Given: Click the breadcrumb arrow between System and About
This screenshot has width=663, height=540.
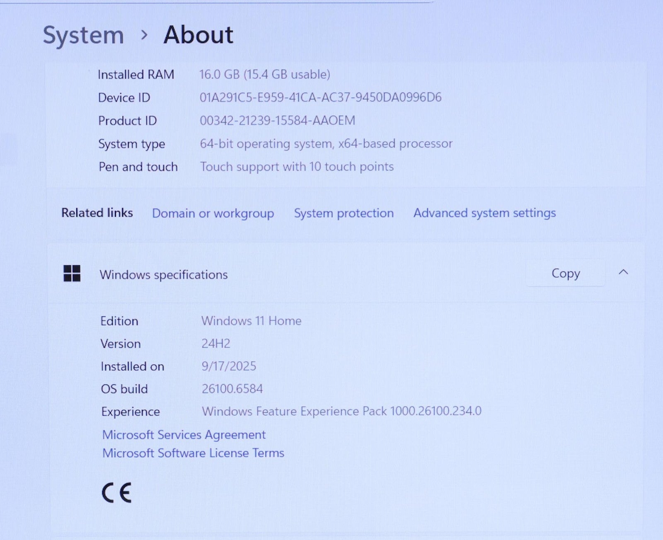Looking at the screenshot, I should pyautogui.click(x=144, y=35).
